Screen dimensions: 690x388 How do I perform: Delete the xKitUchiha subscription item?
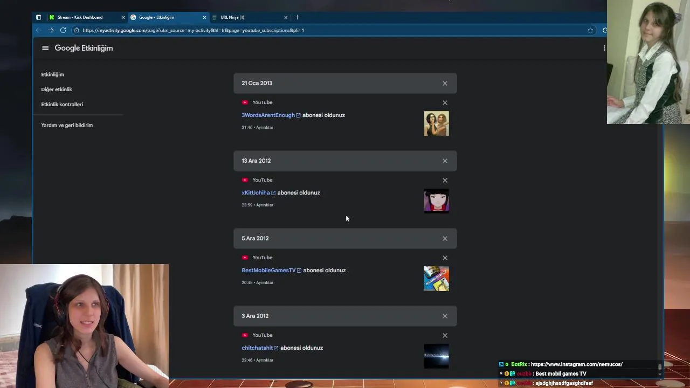[445, 180]
